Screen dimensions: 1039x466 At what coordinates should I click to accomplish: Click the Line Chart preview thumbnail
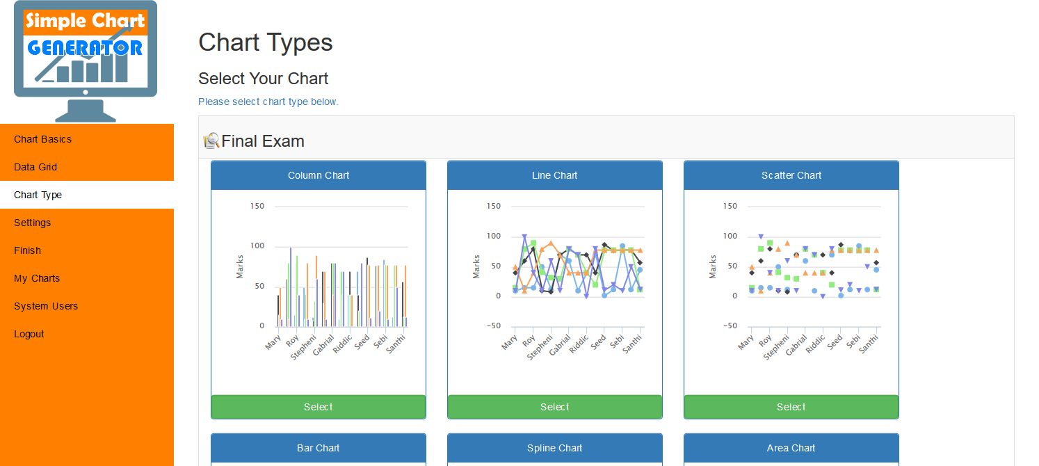click(x=555, y=278)
